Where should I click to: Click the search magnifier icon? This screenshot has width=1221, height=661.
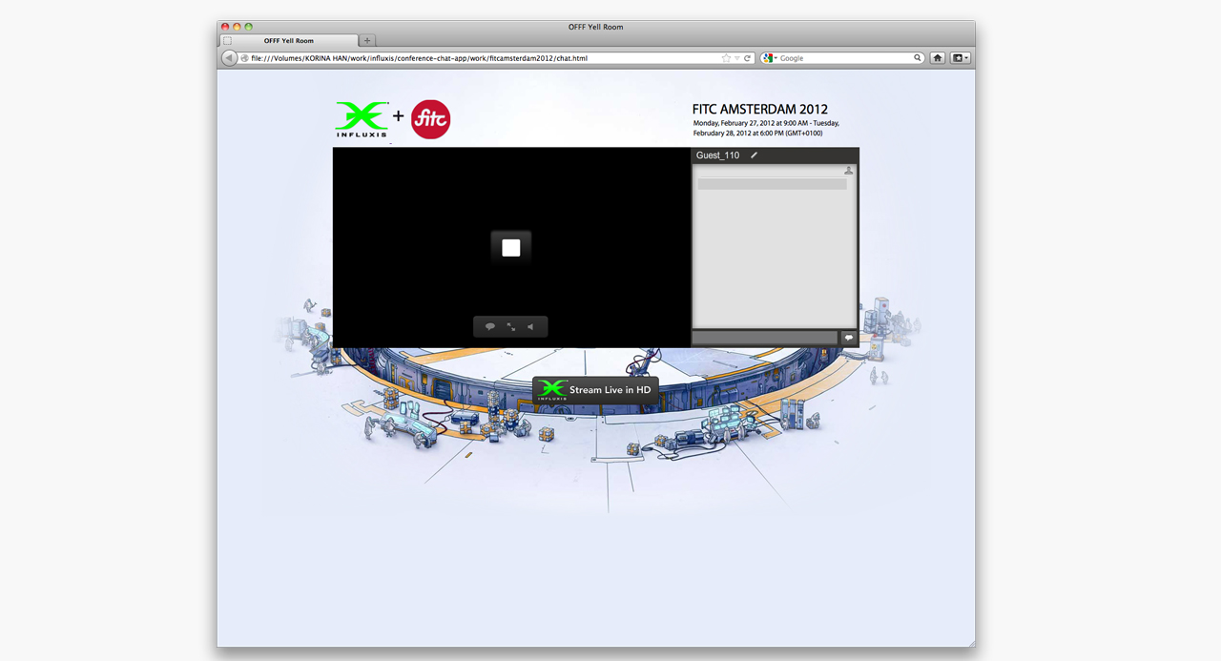pyautogui.click(x=918, y=58)
